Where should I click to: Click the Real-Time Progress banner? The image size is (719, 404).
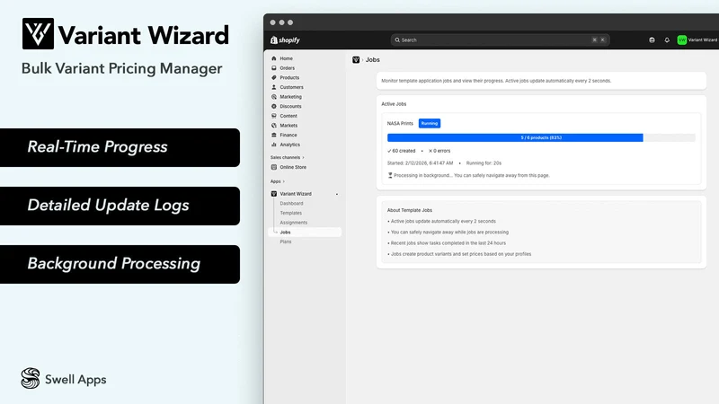[x=120, y=147]
